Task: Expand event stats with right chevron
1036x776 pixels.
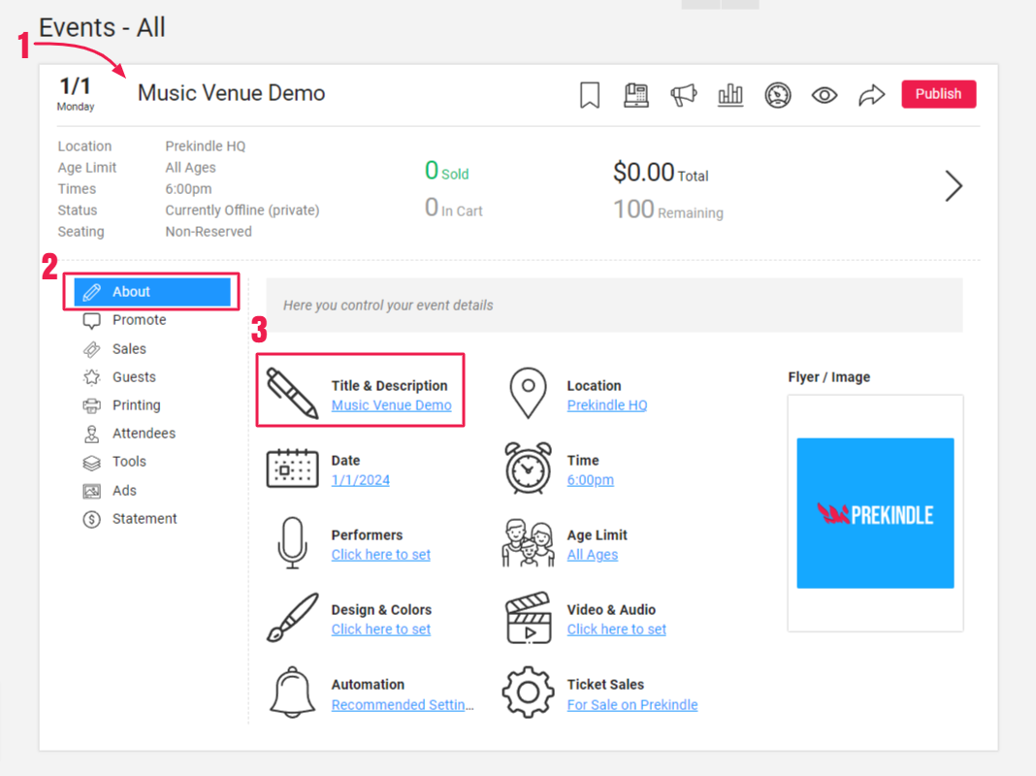Action: coord(954,186)
